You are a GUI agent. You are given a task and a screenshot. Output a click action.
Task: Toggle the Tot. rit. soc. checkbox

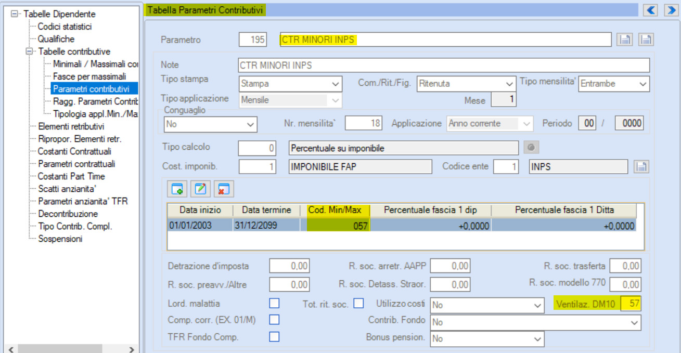(x=358, y=303)
